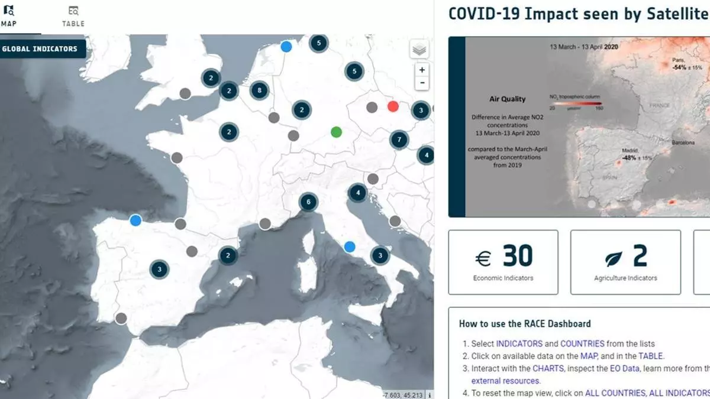Zoom in on the map
710x399 pixels.
pos(422,70)
